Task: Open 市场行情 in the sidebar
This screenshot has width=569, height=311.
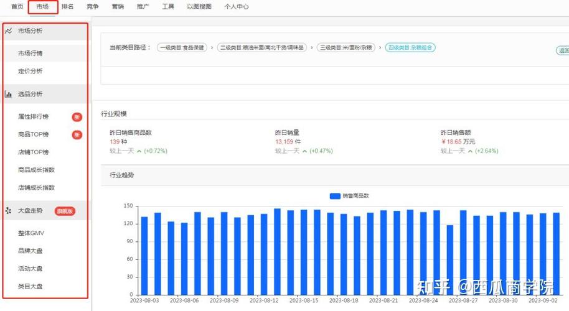Action: (x=31, y=53)
